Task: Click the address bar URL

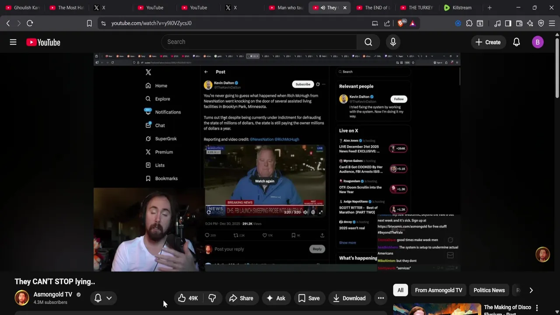Action: pos(151,23)
